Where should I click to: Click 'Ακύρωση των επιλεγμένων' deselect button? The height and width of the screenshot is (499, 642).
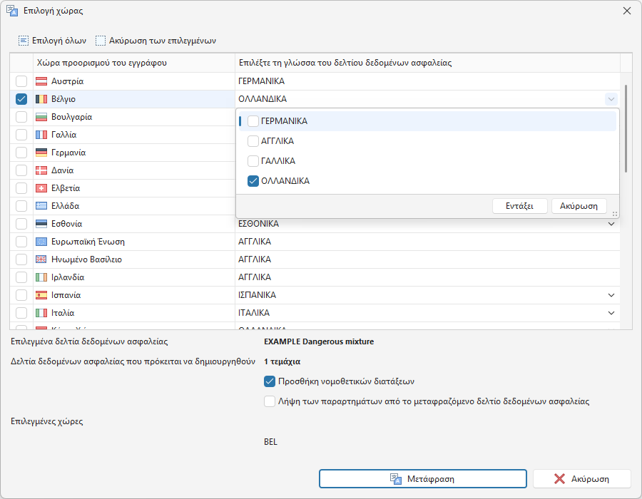[156, 41]
